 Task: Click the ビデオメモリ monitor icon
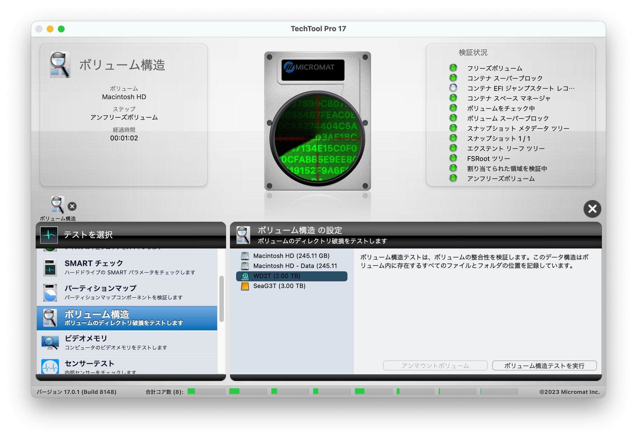coord(50,343)
